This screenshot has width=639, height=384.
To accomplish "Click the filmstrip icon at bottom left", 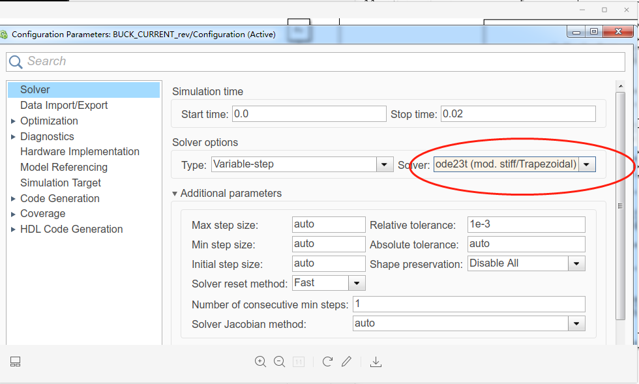I will tap(16, 362).
